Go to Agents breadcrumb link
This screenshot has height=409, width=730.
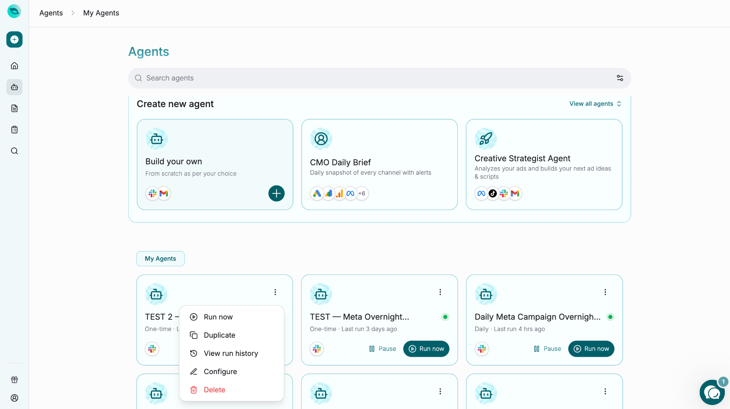[51, 13]
